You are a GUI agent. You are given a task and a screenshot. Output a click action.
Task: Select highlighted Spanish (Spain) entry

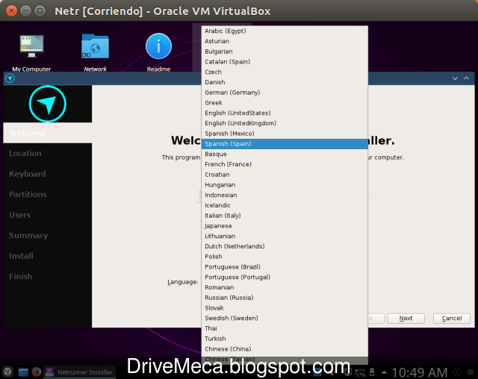tap(285, 144)
